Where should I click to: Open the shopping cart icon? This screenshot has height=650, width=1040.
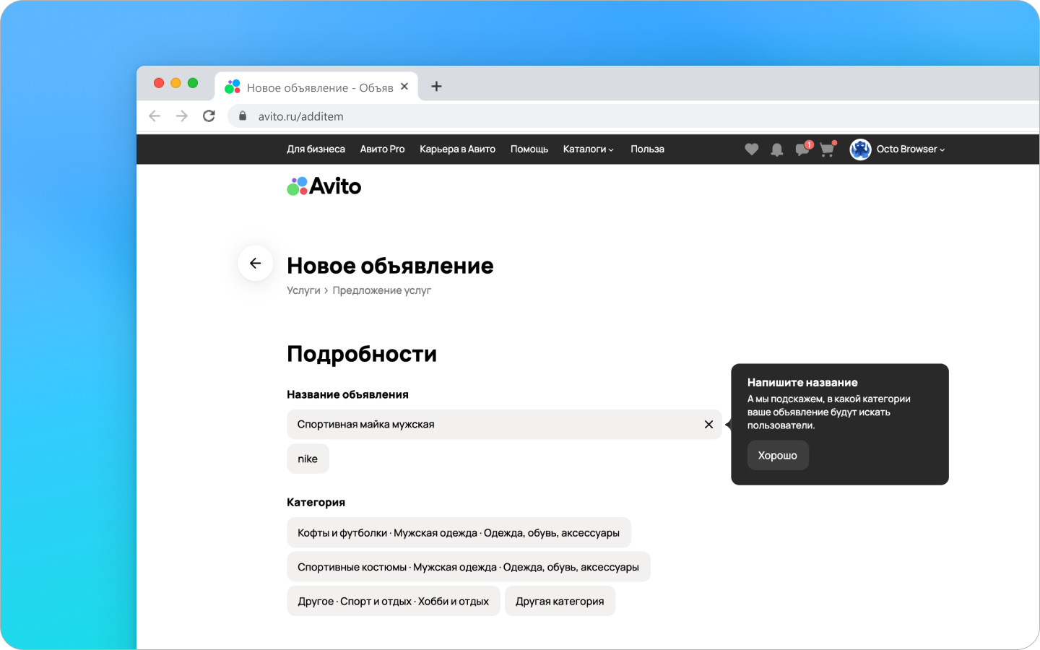point(827,149)
